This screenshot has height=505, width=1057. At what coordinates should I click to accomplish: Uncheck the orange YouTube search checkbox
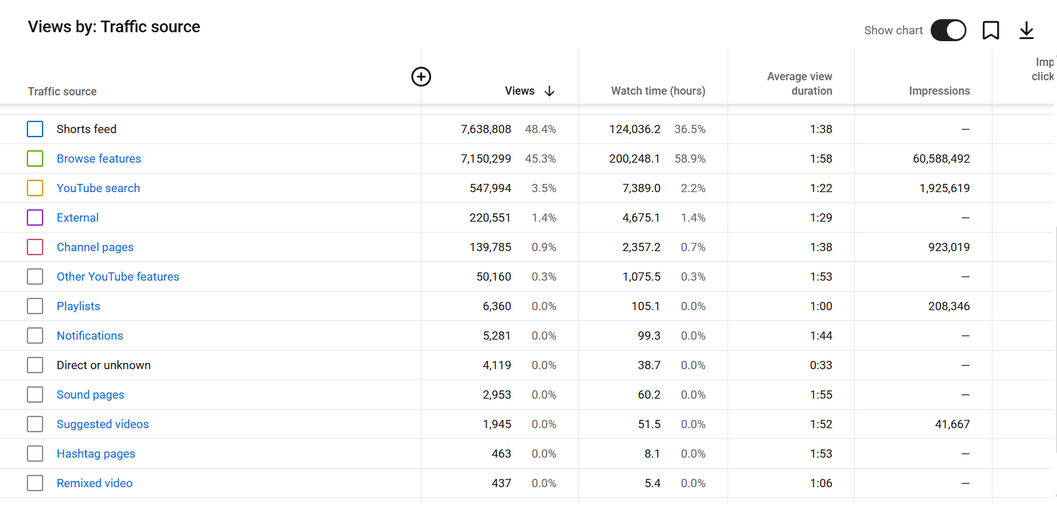coord(35,188)
